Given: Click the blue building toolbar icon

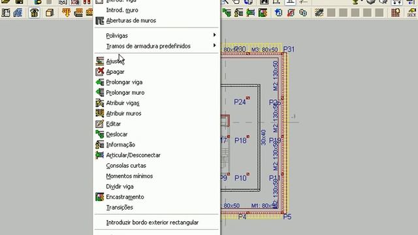Looking at the screenshot, I should click(x=18, y=12).
